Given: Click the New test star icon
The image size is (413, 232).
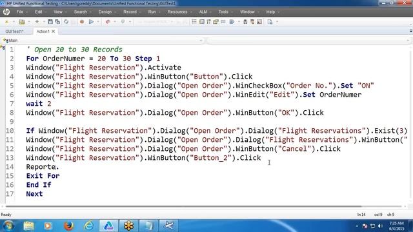Looking at the screenshot, I should [x=6, y=22].
